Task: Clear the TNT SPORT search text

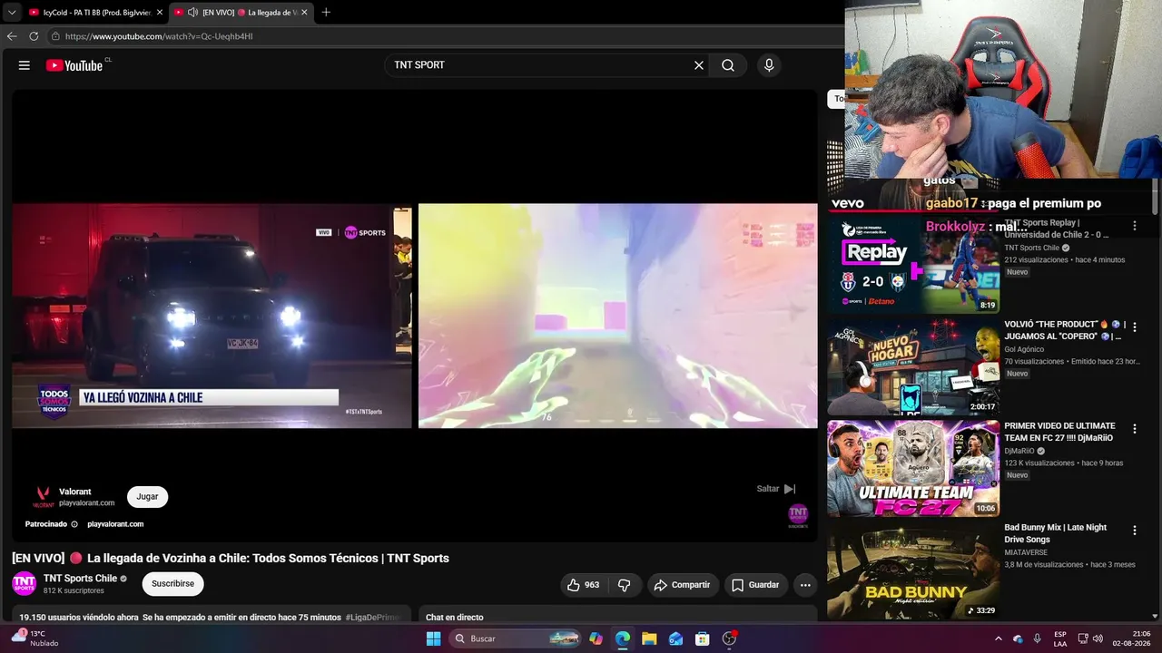Action: point(699,65)
